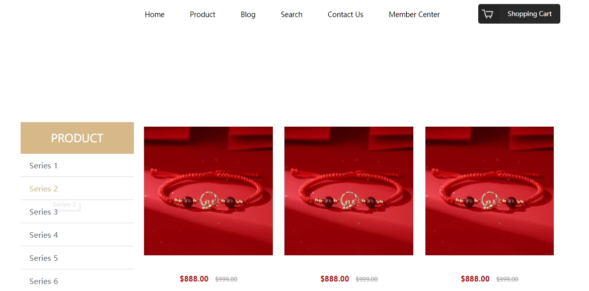589x291 pixels.
Task: Open the middle red bracelet product image
Action: [x=349, y=191]
